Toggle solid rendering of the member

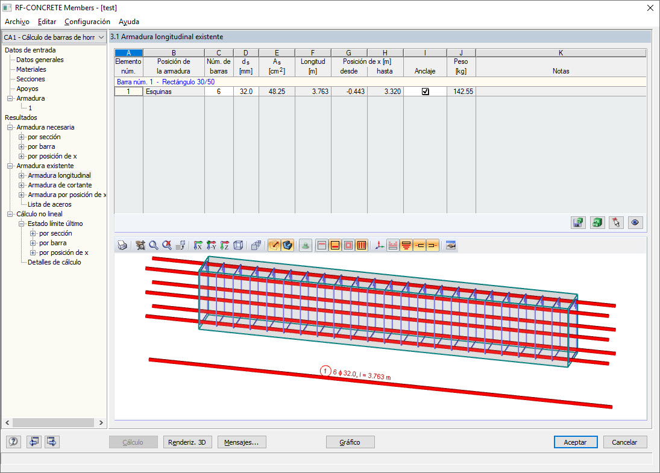(288, 245)
